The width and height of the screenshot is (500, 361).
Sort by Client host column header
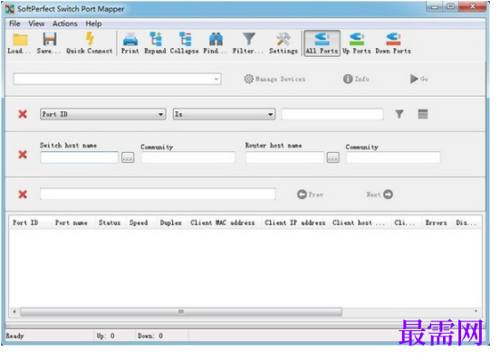click(x=361, y=223)
